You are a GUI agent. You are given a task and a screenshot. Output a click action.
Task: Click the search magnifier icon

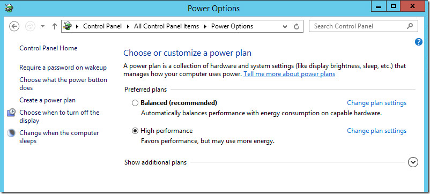coord(410,26)
